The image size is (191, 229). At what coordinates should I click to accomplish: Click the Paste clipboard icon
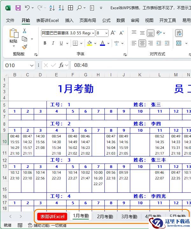click(x=14, y=33)
